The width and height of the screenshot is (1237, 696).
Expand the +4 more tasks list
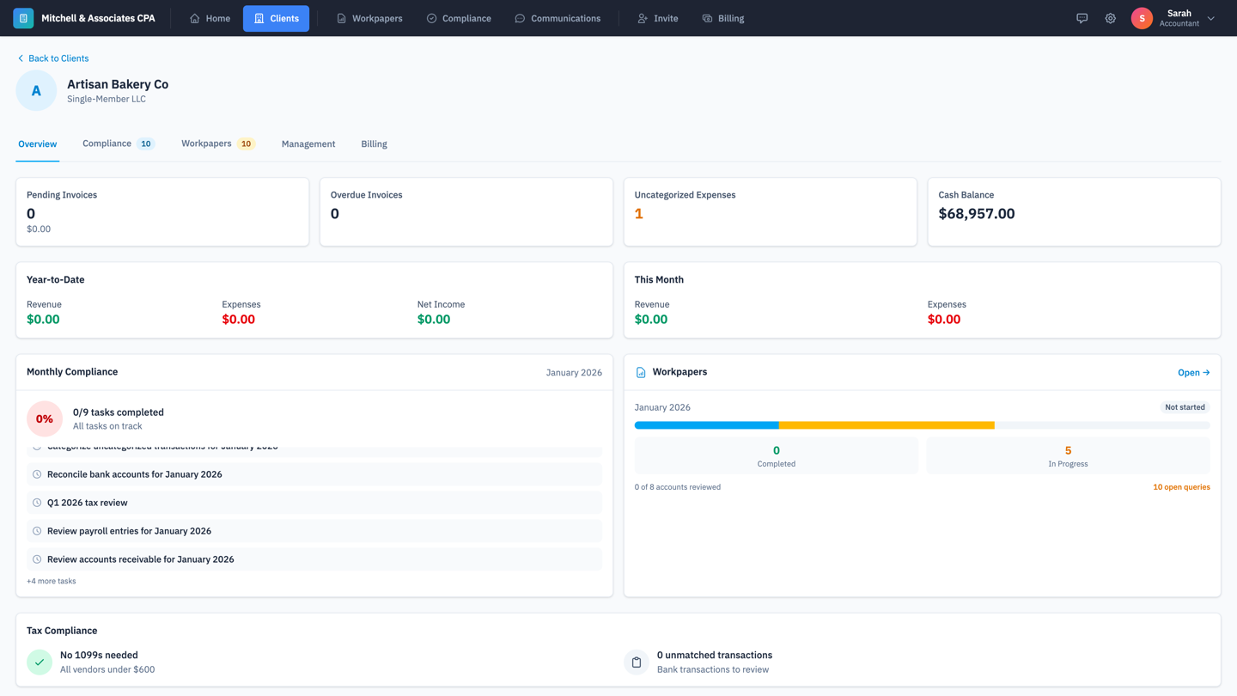pos(52,581)
